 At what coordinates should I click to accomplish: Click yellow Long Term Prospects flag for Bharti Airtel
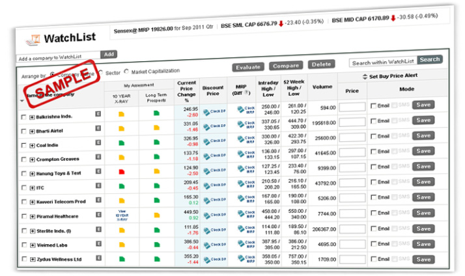(156, 128)
